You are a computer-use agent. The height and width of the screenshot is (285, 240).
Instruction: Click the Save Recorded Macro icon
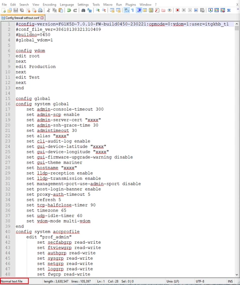[202, 11]
